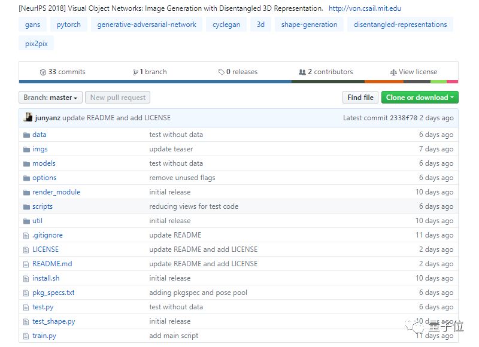Click the contributors people icon
This screenshot has height=347, width=479.
tap(302, 72)
